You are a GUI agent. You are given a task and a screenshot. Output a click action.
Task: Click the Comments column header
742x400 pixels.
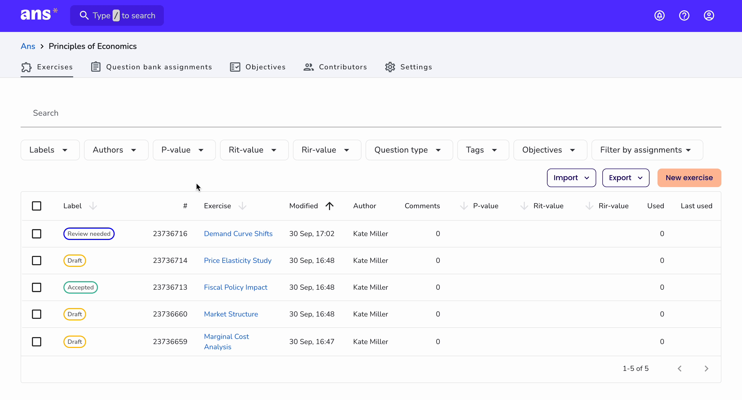(x=422, y=206)
